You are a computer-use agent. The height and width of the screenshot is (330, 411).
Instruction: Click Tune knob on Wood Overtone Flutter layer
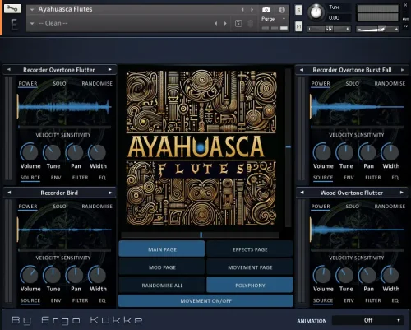click(x=345, y=275)
